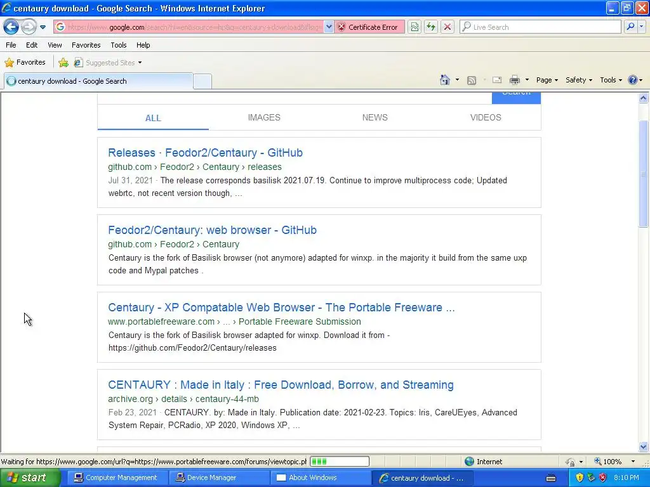Click the scrollbar down arrow

coord(644,446)
